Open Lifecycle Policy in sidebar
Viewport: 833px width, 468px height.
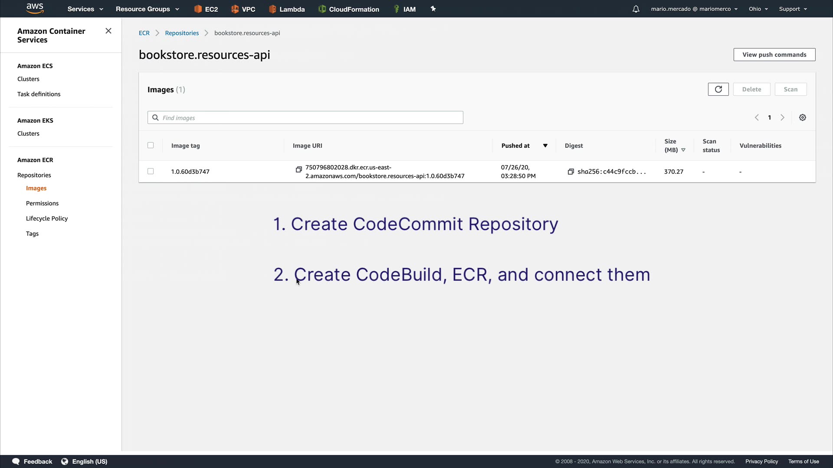pos(47,218)
